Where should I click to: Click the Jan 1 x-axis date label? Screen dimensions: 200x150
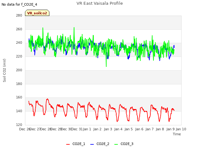click(x=87, y=129)
